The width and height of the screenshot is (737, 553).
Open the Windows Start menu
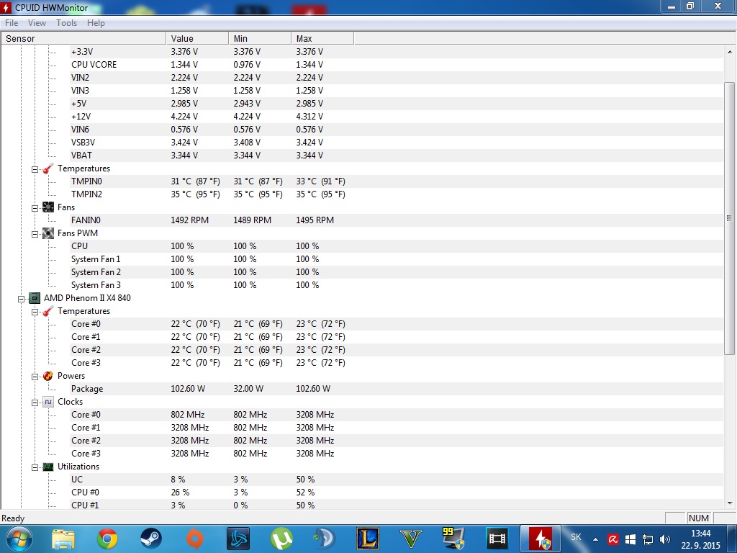[18, 539]
